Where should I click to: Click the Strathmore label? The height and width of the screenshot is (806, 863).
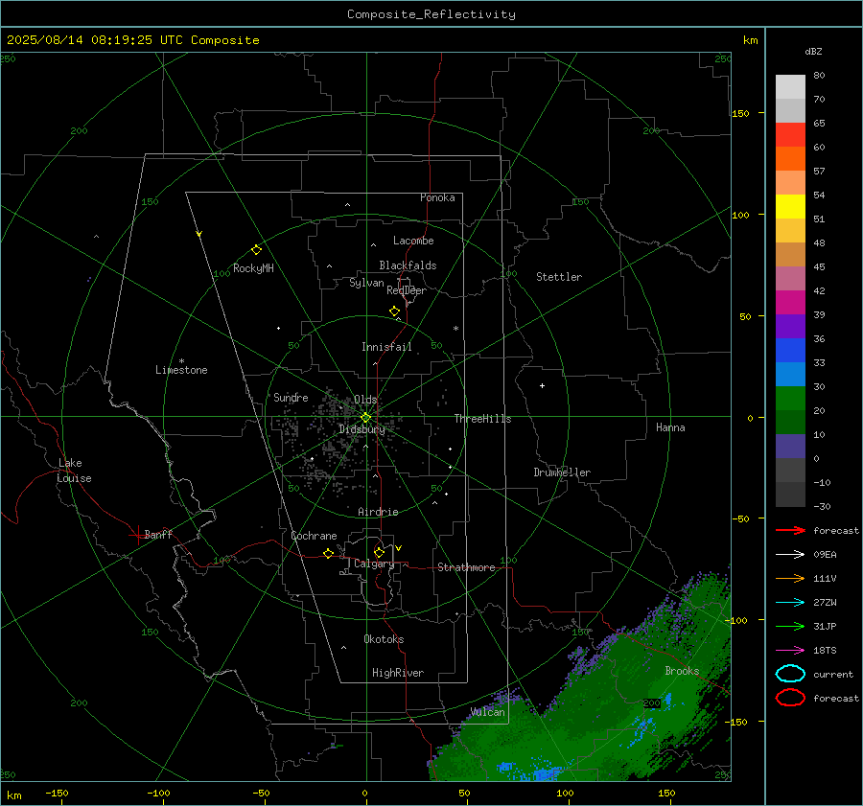[466, 567]
